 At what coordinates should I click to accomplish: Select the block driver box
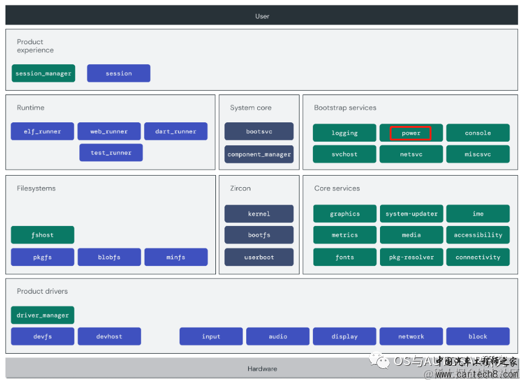(478, 336)
